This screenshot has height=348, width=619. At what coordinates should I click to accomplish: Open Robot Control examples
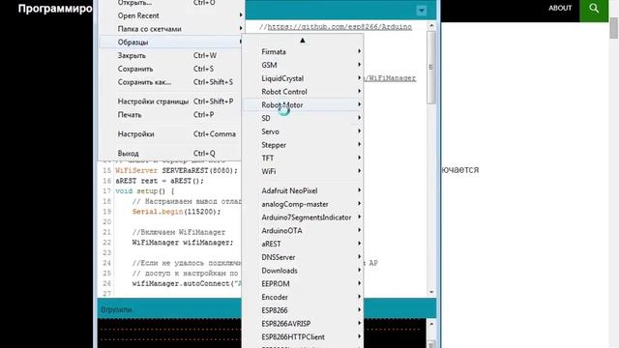[x=303, y=92]
